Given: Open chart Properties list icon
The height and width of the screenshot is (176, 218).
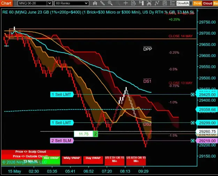Looking at the screenshot, I should tap(172, 3).
